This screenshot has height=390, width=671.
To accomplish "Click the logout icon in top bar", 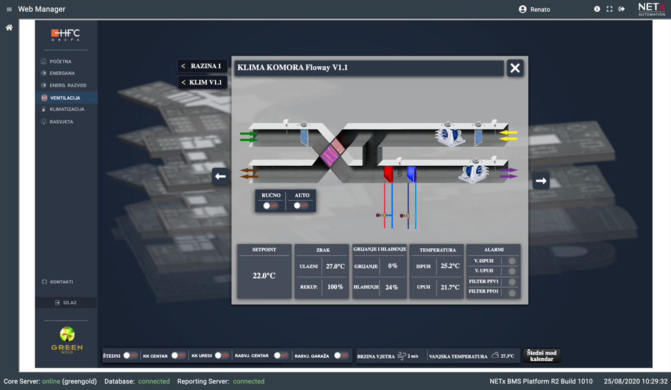I will point(622,9).
